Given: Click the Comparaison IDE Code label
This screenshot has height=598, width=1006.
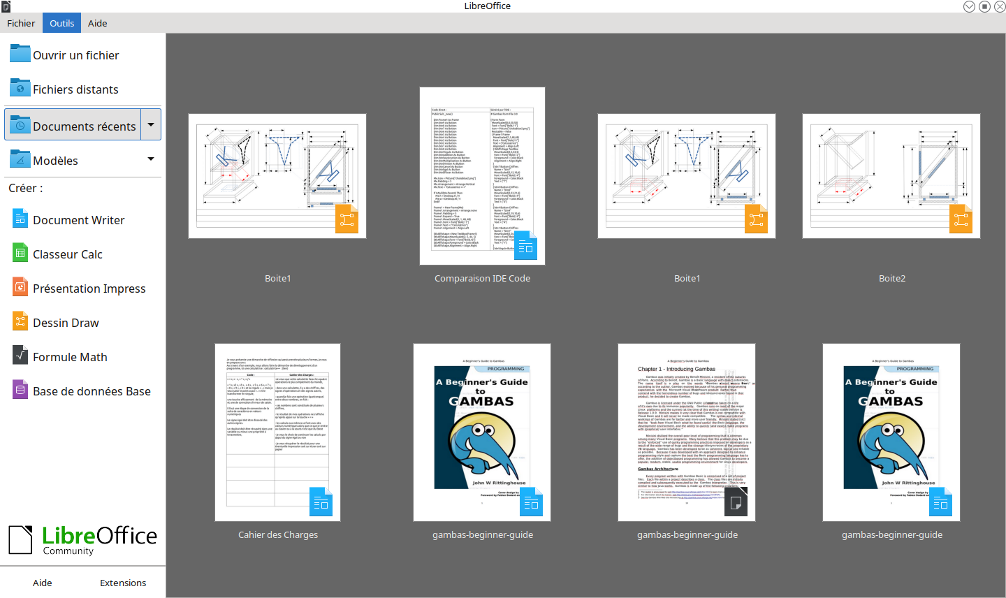Looking at the screenshot, I should click(x=482, y=278).
